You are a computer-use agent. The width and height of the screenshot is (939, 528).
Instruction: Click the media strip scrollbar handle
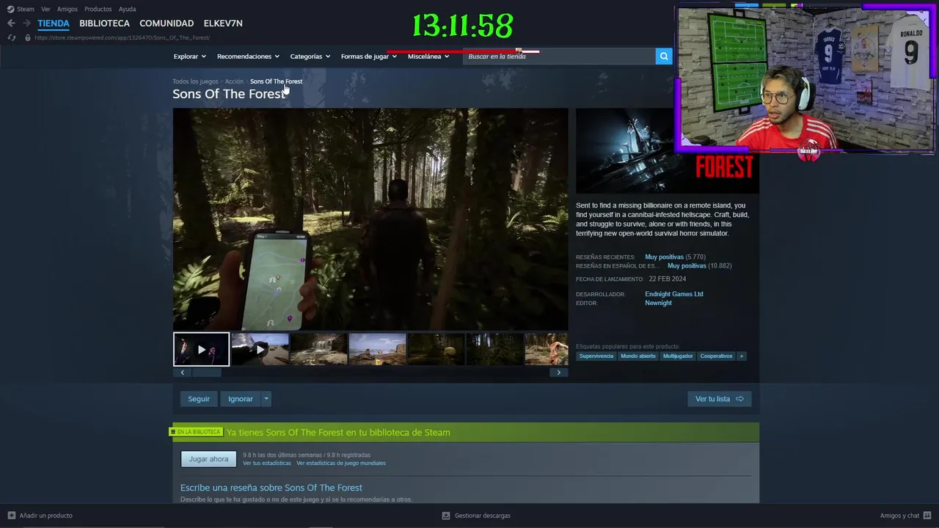(207, 373)
